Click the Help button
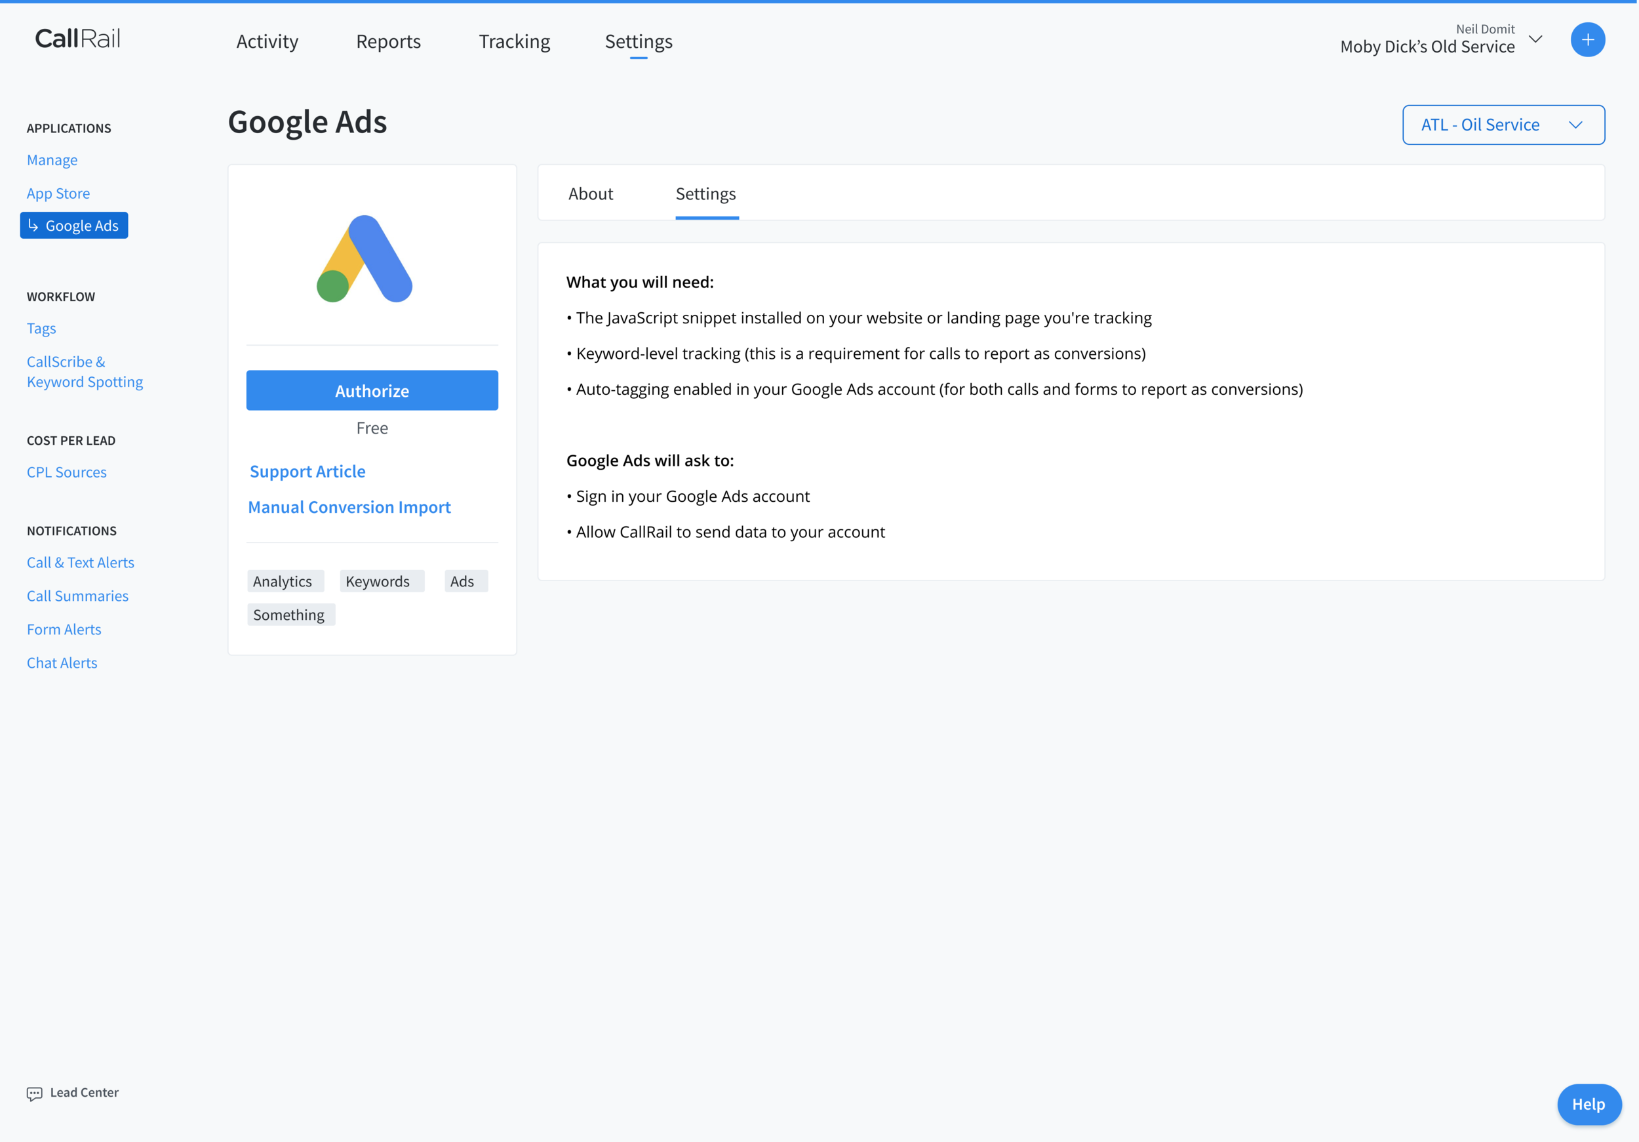Viewport: 1639px width, 1142px height. pyautogui.click(x=1589, y=1104)
